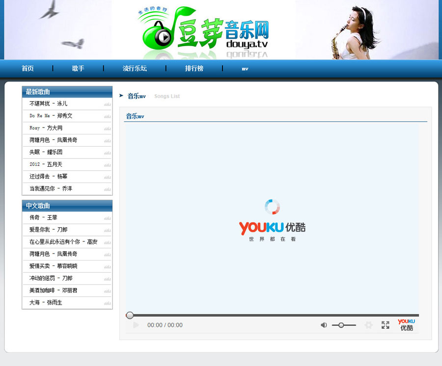Click equalizer icon beside 传奇 - 王菲
This screenshot has height=366, width=442.
(108, 218)
